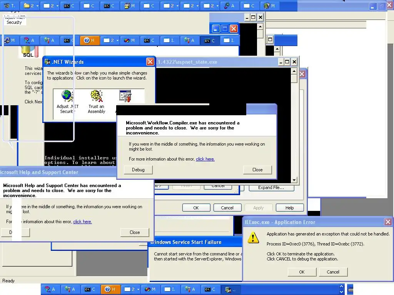
Task: Expand the '2' group arrow on bottom taskbar
Action: (x=138, y=290)
